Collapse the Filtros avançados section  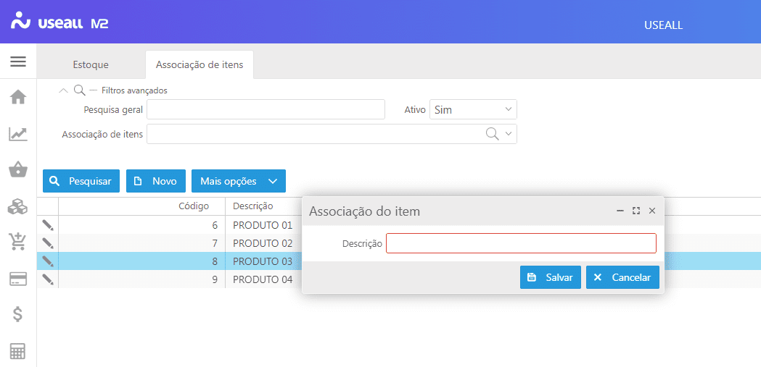pyautogui.click(x=63, y=90)
